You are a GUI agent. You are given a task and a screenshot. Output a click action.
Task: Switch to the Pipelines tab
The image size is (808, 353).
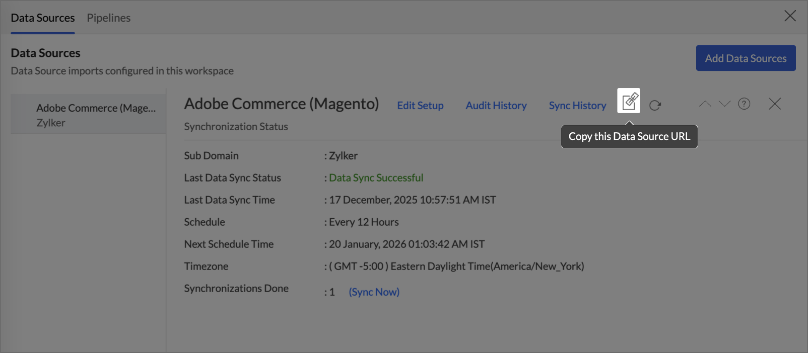108,18
